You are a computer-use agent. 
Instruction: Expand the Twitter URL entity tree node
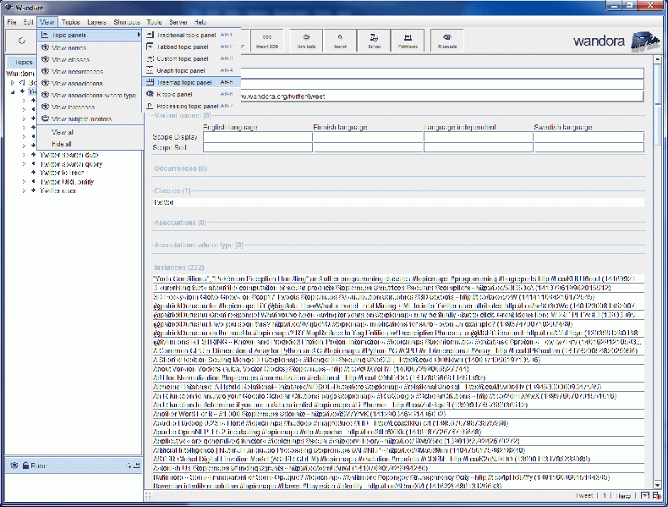(25, 181)
